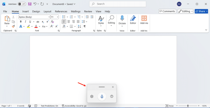Expand bullet list style options
The width and height of the screenshot is (210, 108).
click(x=67, y=17)
